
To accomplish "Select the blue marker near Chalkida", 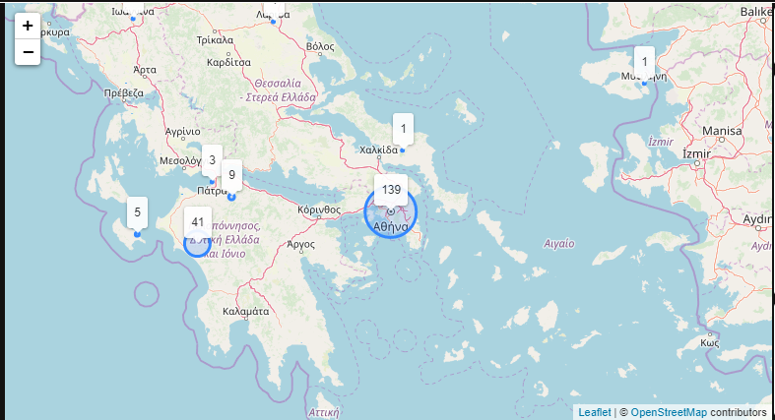I will 403,150.
